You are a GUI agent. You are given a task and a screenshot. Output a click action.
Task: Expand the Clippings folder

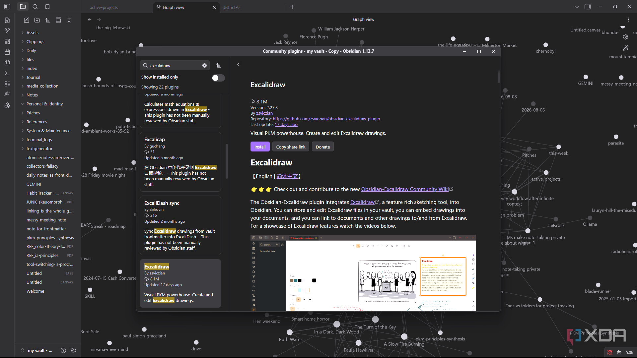point(35,41)
